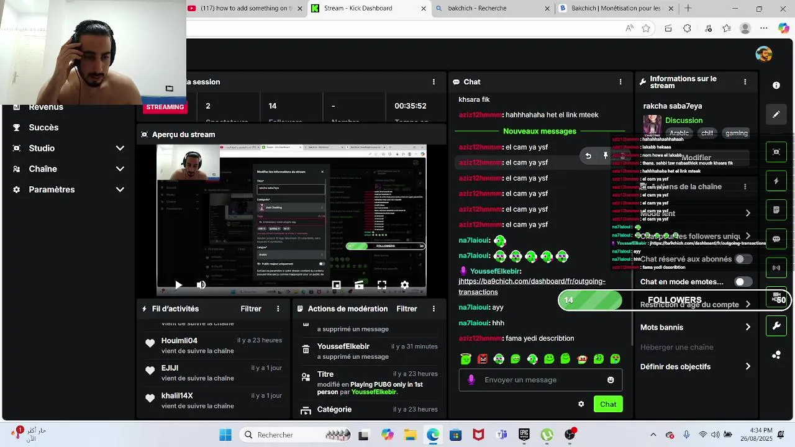Filter the Actions de modération list
This screenshot has width=795, height=447.
coord(407,309)
